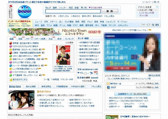
Task: Open 会員専用ページ: My BIGLOBE button
Action: click(x=132, y=94)
